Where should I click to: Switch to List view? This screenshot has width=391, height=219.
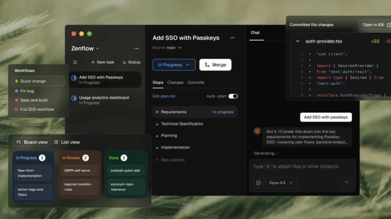[66, 142]
